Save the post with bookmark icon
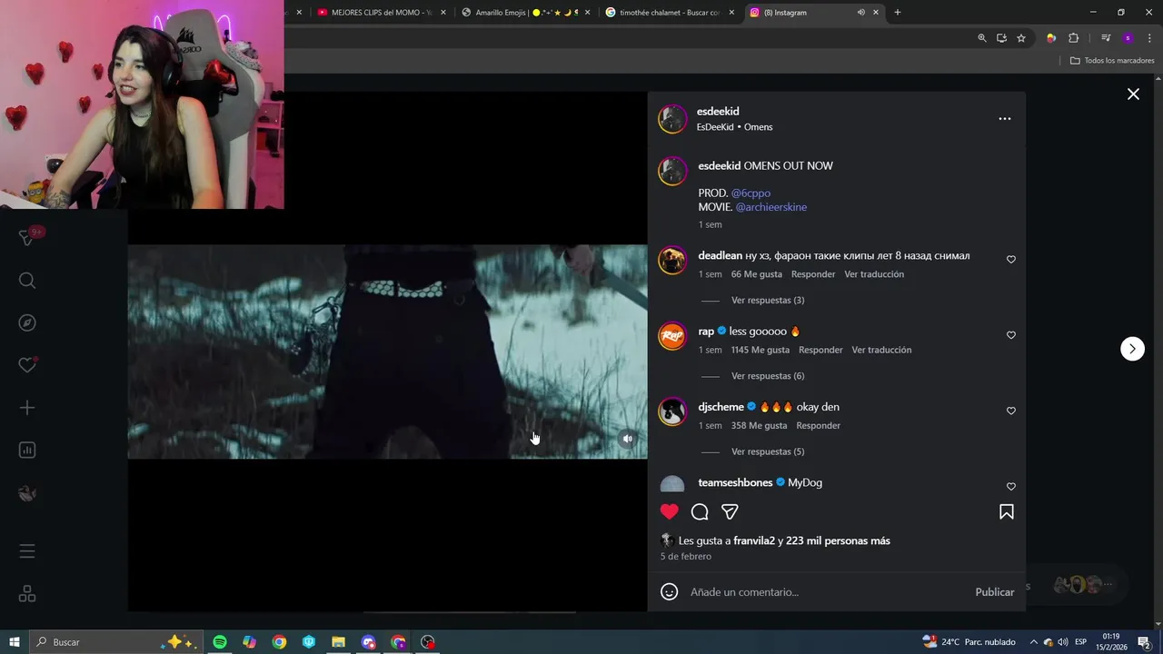 pyautogui.click(x=1007, y=511)
